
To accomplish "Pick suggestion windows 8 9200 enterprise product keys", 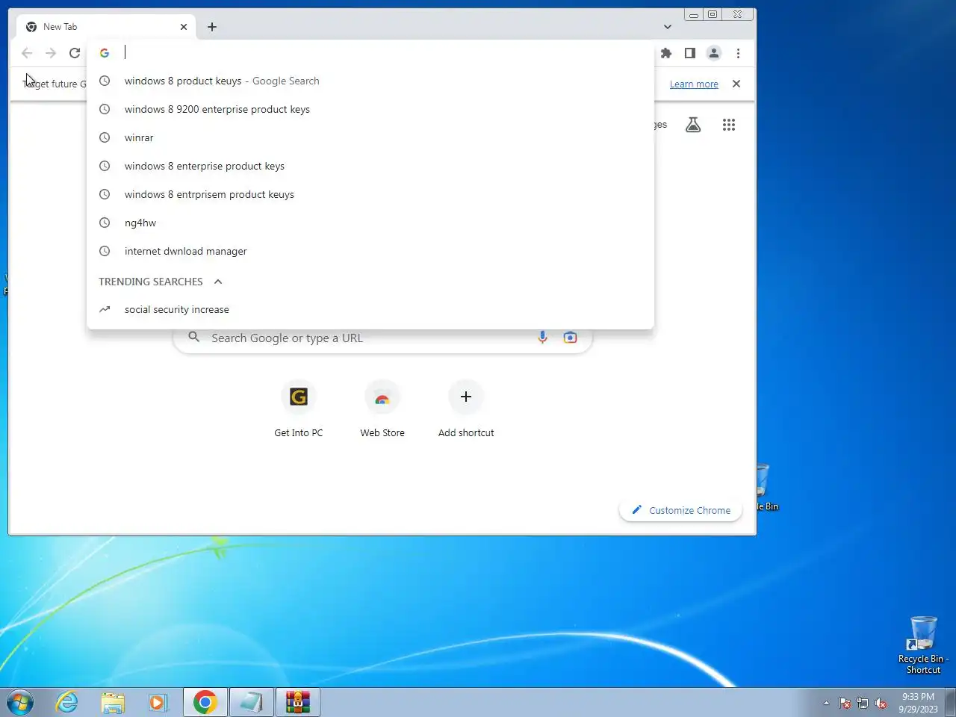I will coord(370,109).
